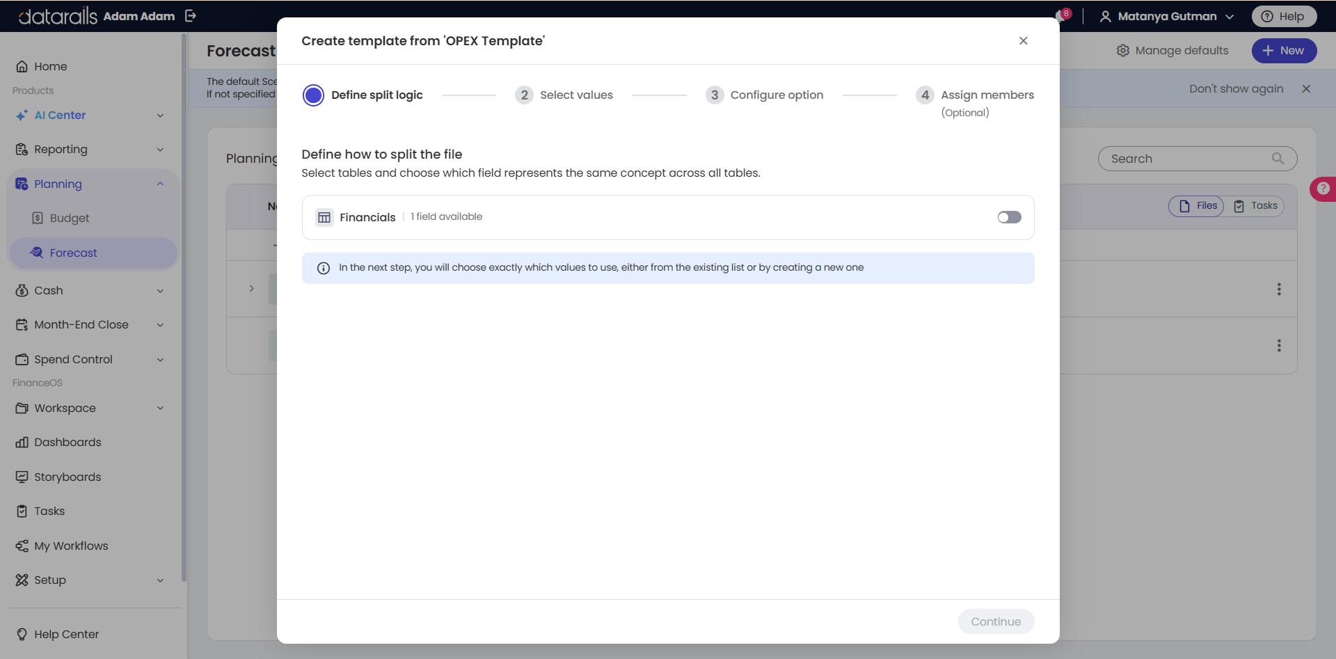Click the My Workflows icon
Image resolution: width=1336 pixels, height=659 pixels.
click(22, 546)
